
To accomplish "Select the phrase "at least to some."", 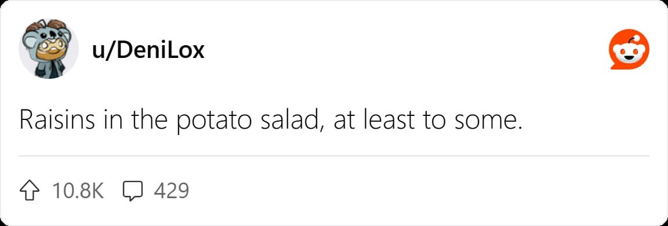I will pyautogui.click(x=428, y=121).
